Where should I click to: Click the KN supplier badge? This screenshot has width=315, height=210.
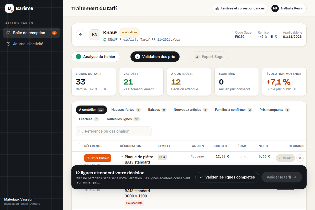95,35
